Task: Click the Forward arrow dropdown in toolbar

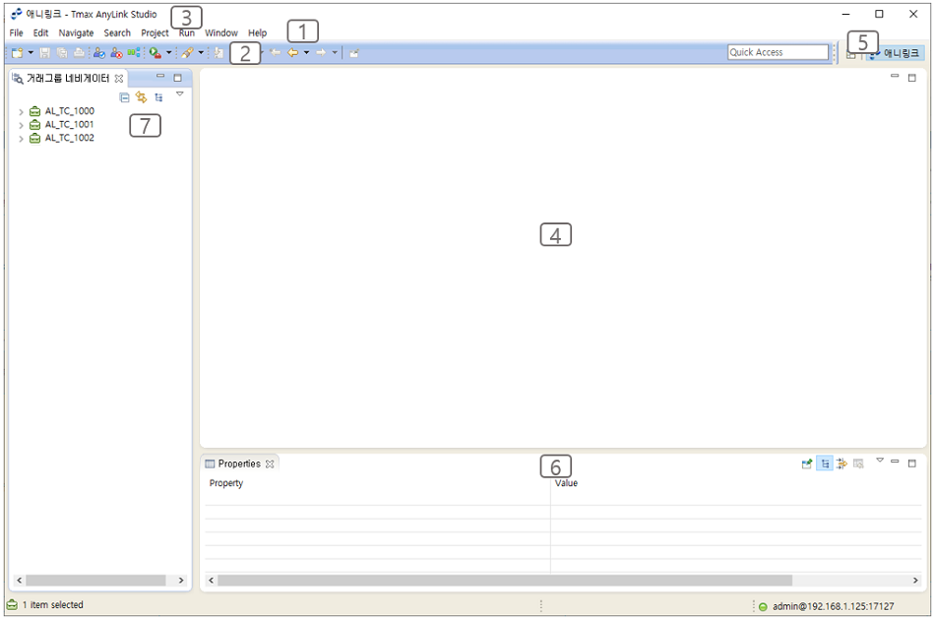Action: [335, 52]
